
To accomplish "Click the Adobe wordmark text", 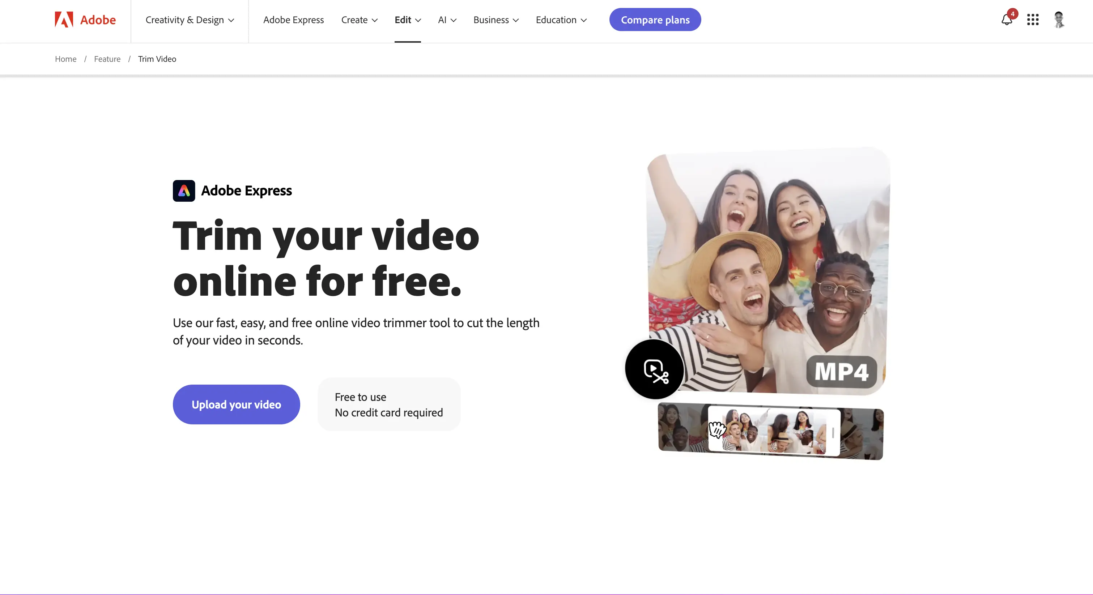I will 98,20.
